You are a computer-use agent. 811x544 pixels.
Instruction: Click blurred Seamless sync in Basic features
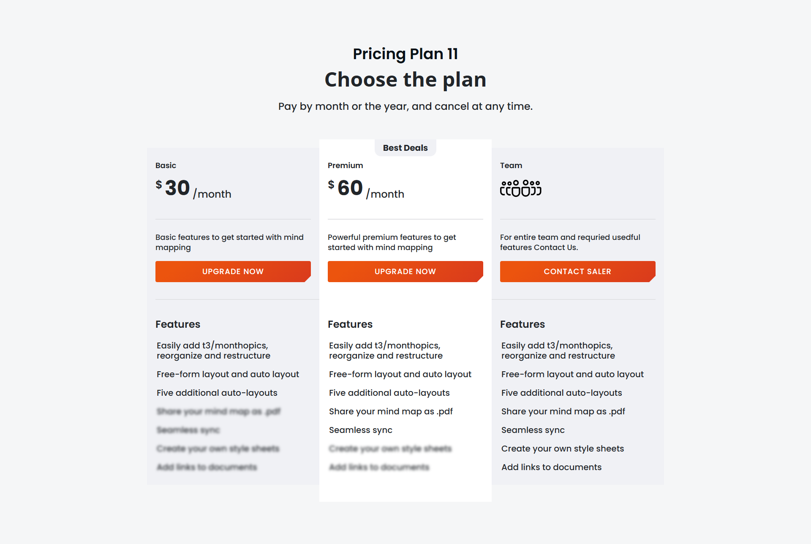[x=188, y=430]
